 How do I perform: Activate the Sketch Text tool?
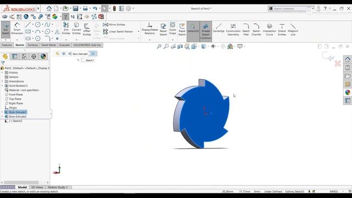[57, 32]
